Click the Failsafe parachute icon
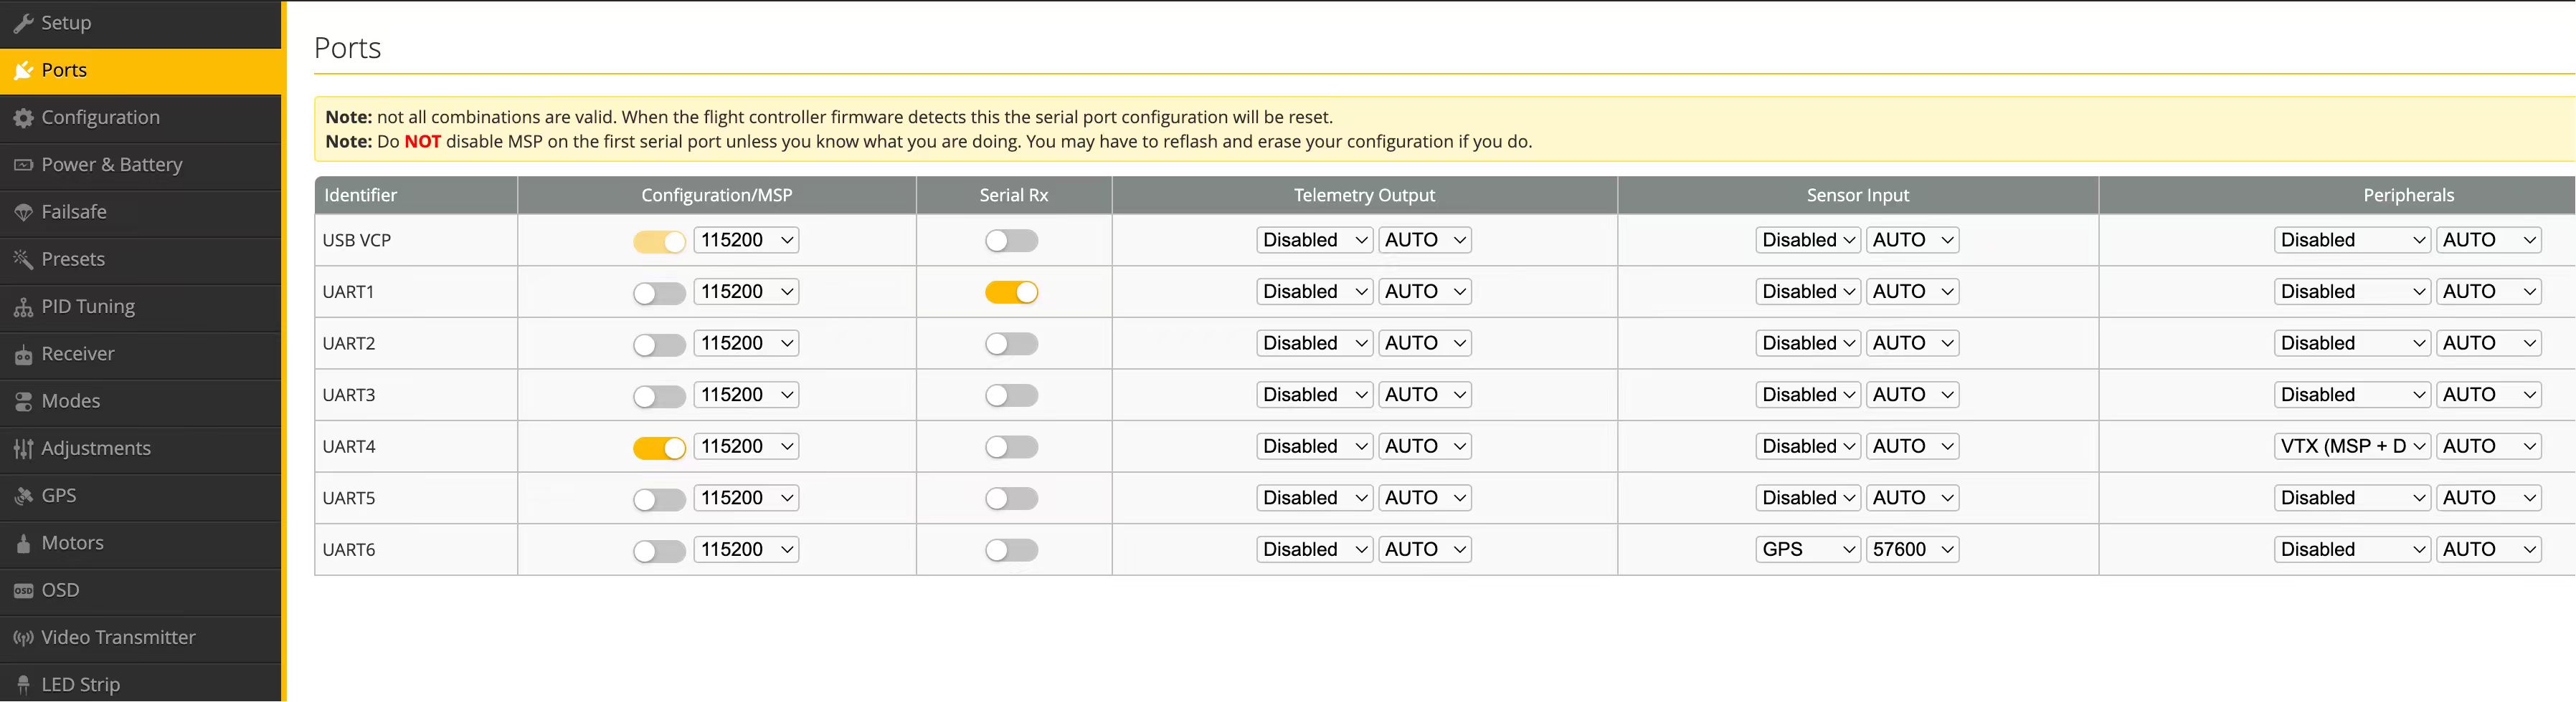This screenshot has width=2576, height=702. (23, 212)
